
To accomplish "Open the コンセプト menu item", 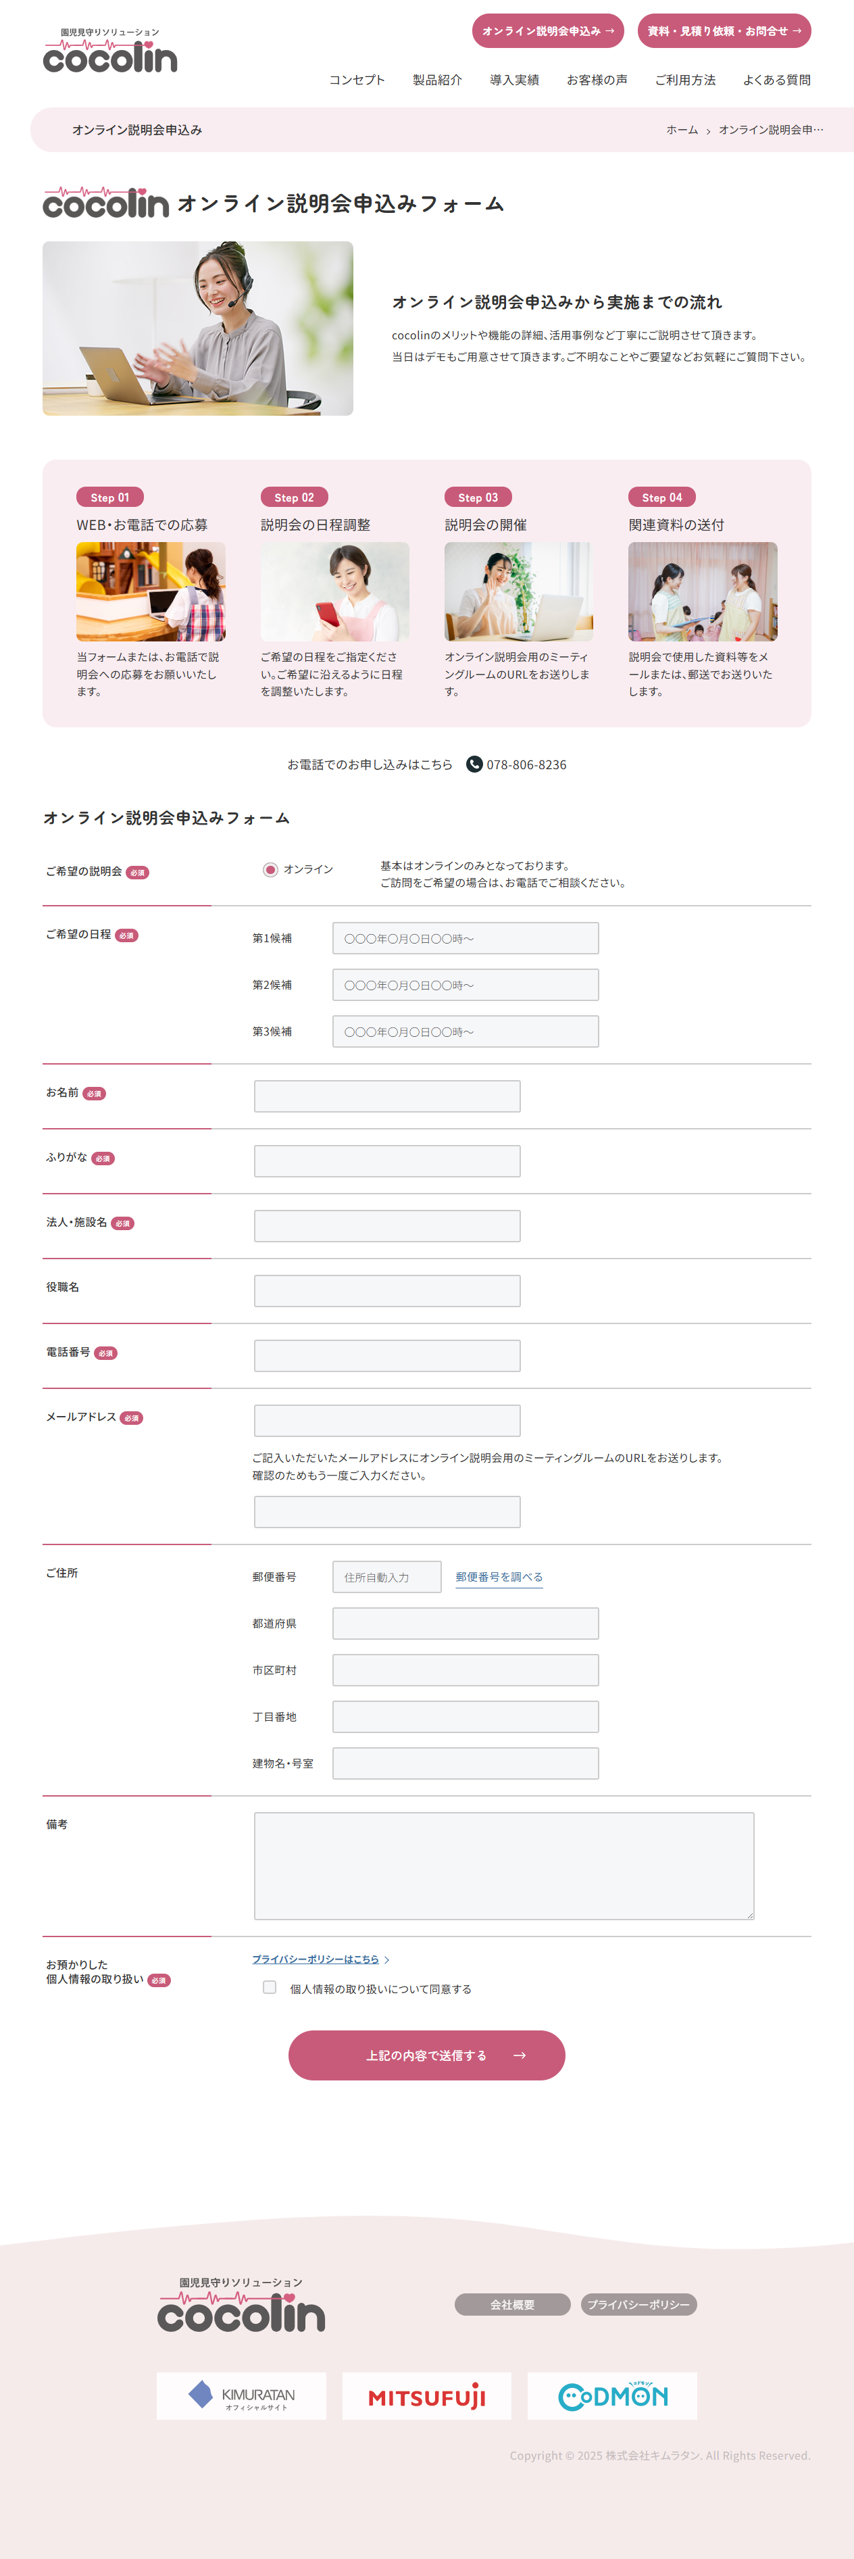I will (357, 80).
